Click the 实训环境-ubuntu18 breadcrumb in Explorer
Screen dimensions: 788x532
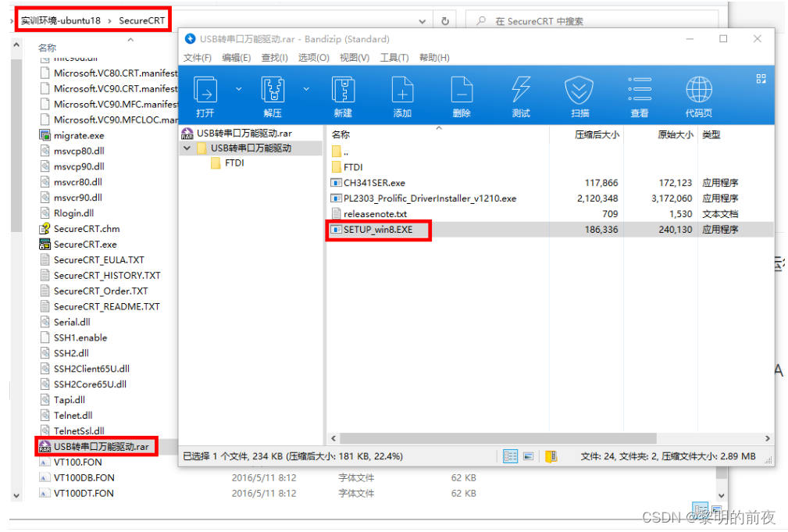[61, 20]
